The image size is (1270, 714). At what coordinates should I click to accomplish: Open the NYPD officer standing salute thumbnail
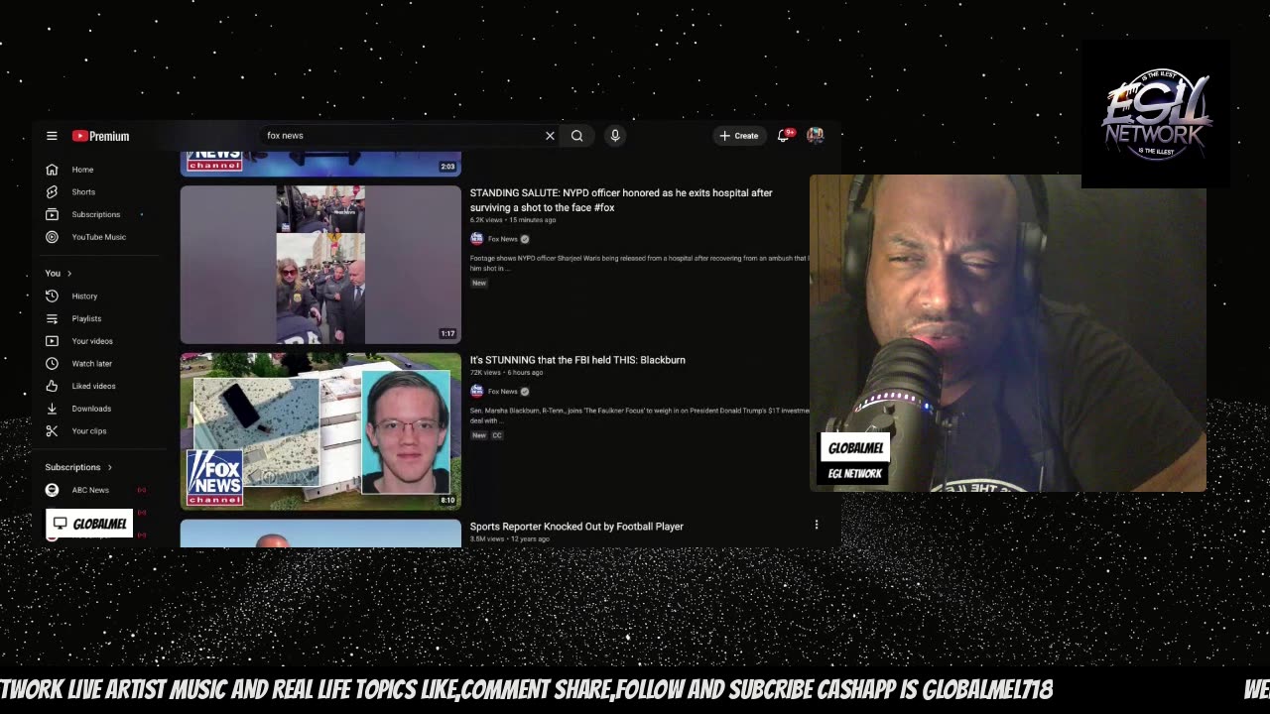click(320, 265)
